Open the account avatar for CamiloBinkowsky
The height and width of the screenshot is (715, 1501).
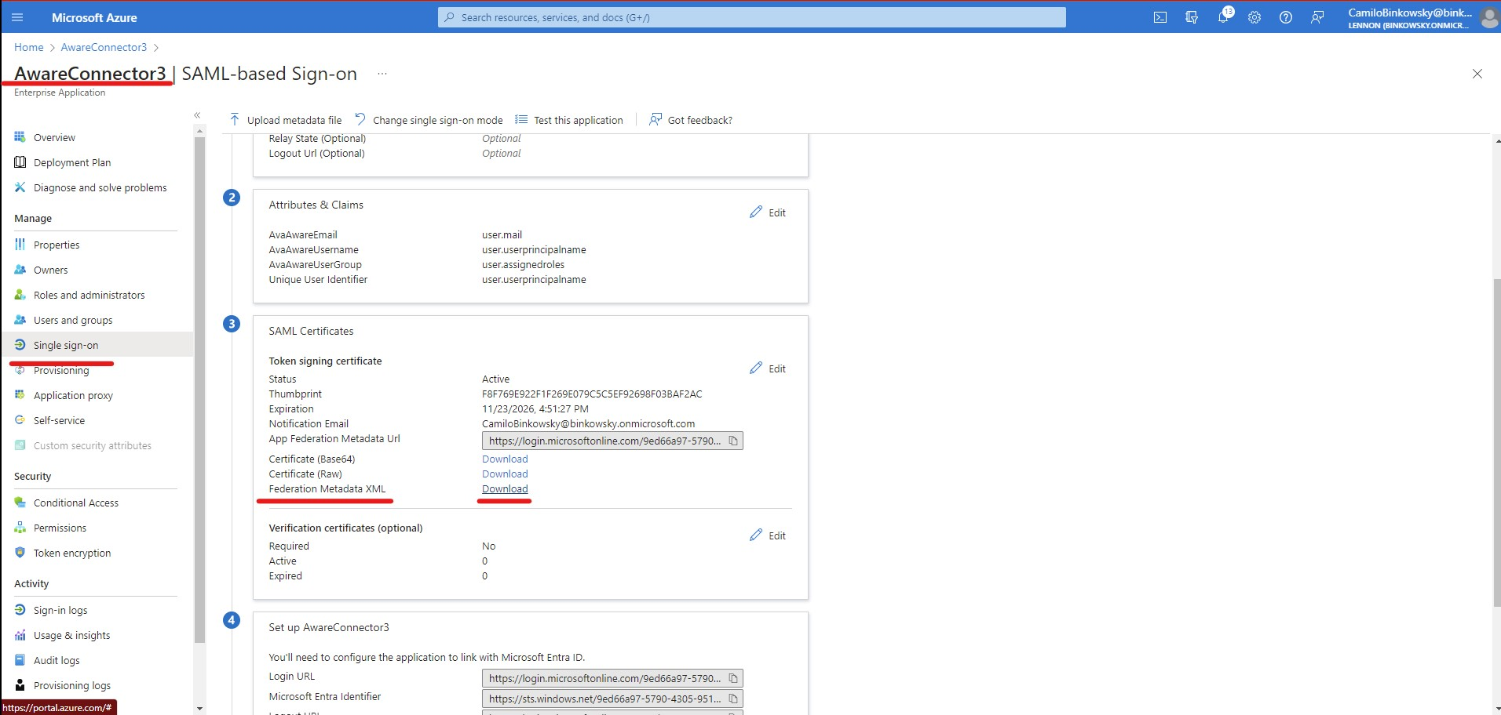pos(1489,19)
